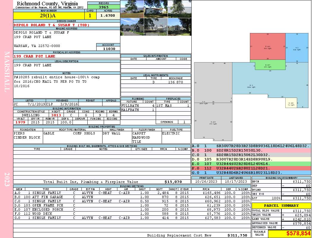
Task: Select the C.0 sketch vector legend row
Action: click(251, 155)
